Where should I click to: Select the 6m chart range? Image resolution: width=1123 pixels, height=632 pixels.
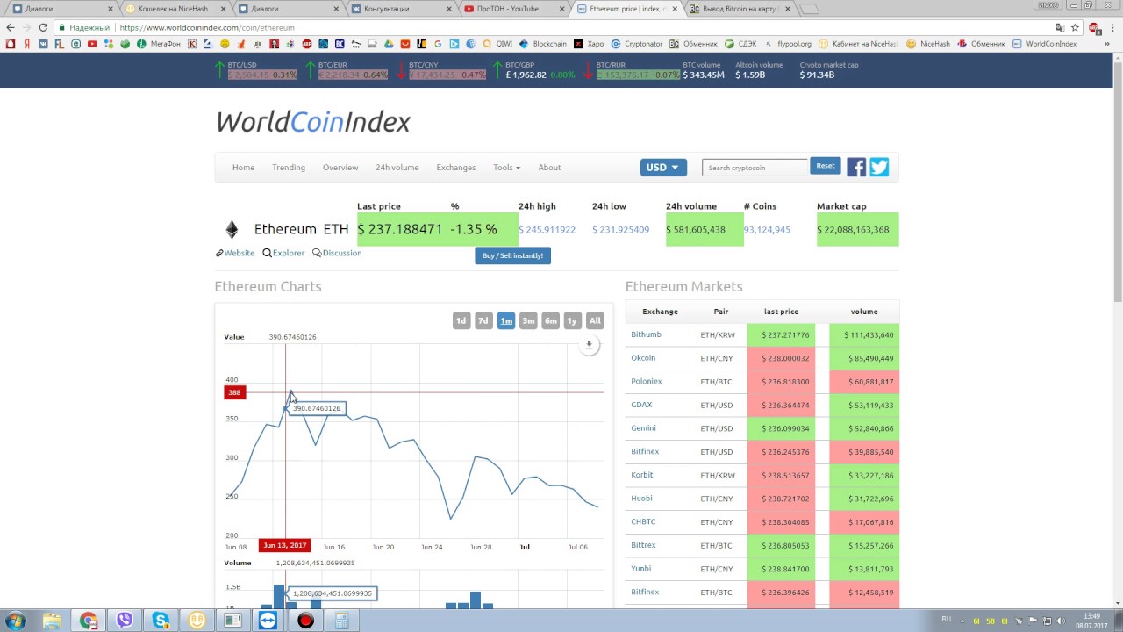pos(550,321)
